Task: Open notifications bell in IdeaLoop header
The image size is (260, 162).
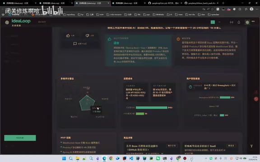Action: tap(239, 22)
